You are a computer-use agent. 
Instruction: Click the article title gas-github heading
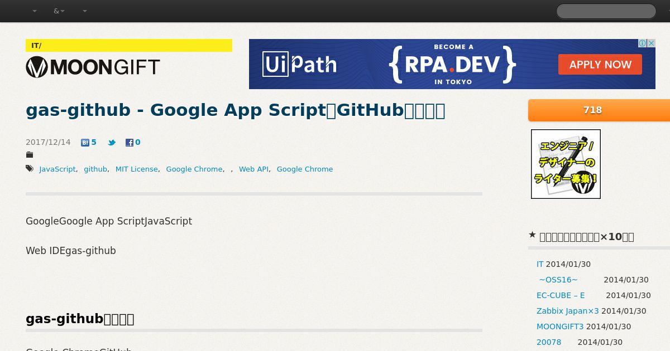click(236, 110)
